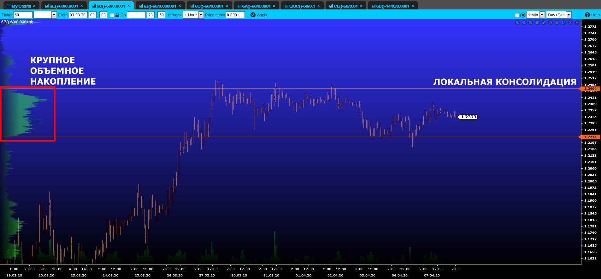This screenshot has height=279, width=601.
Task: Click the zoom in magnifier icon
Action: (524, 23)
